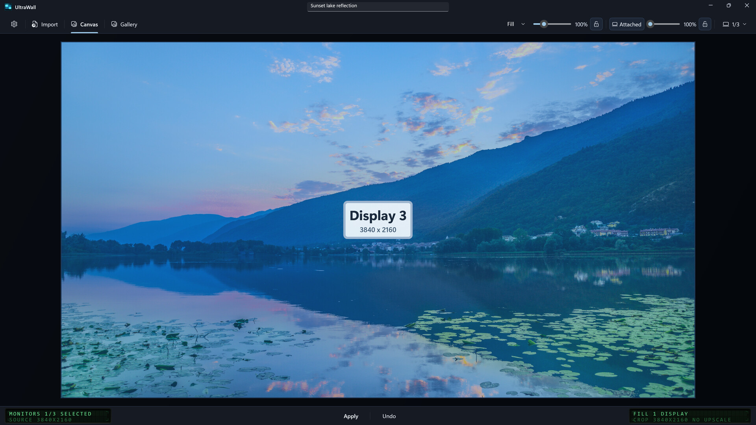The height and width of the screenshot is (425, 756).
Task: Adjust the display scale slider
Action: coord(663,24)
